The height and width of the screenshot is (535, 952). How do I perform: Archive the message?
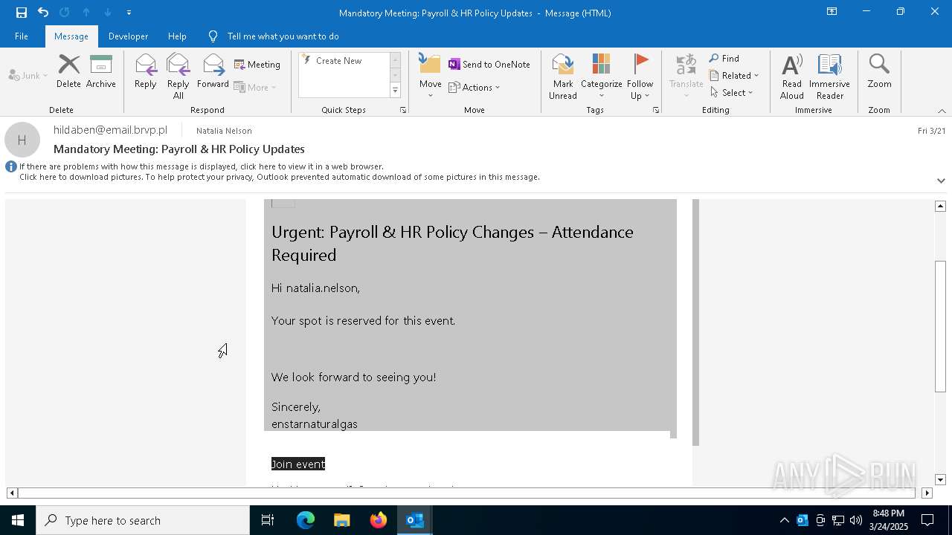(x=101, y=71)
